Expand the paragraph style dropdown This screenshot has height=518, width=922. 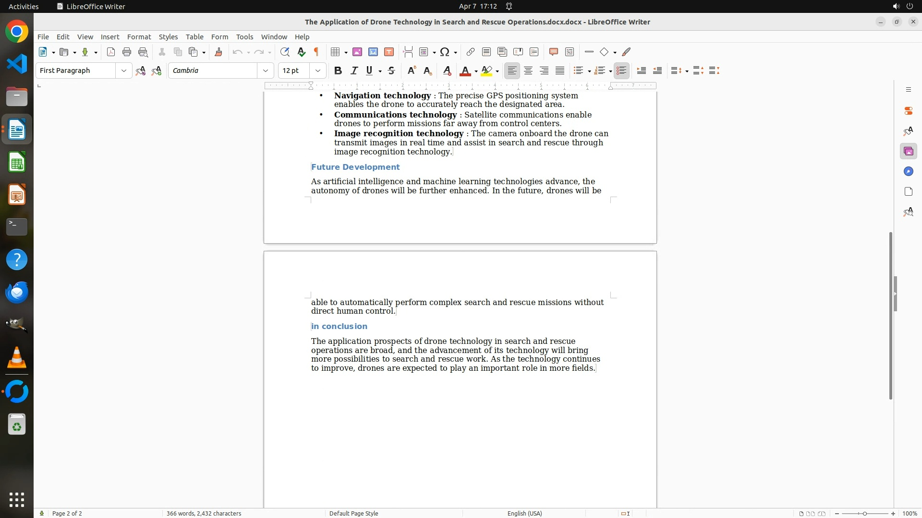click(x=124, y=71)
